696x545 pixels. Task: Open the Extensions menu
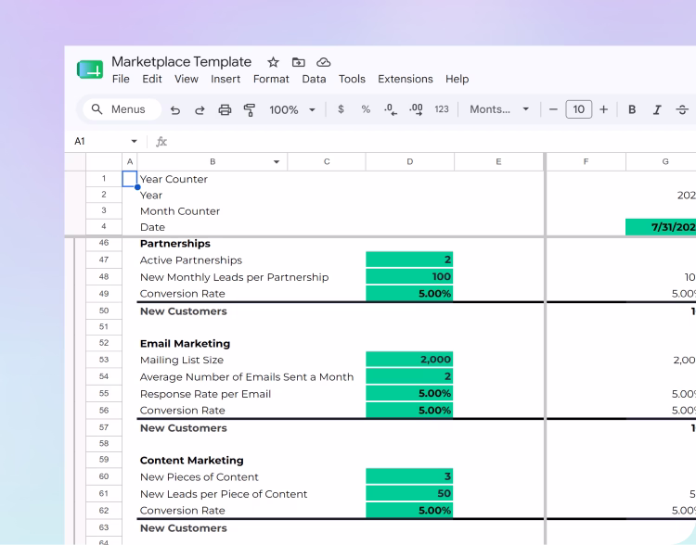[405, 79]
